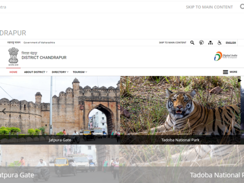Select the Home menu item
244x183 pixels.
click(14, 72)
